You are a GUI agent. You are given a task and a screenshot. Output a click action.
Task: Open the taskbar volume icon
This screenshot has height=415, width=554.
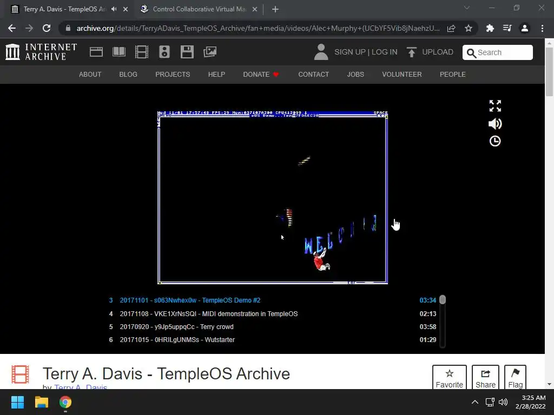[x=503, y=402]
